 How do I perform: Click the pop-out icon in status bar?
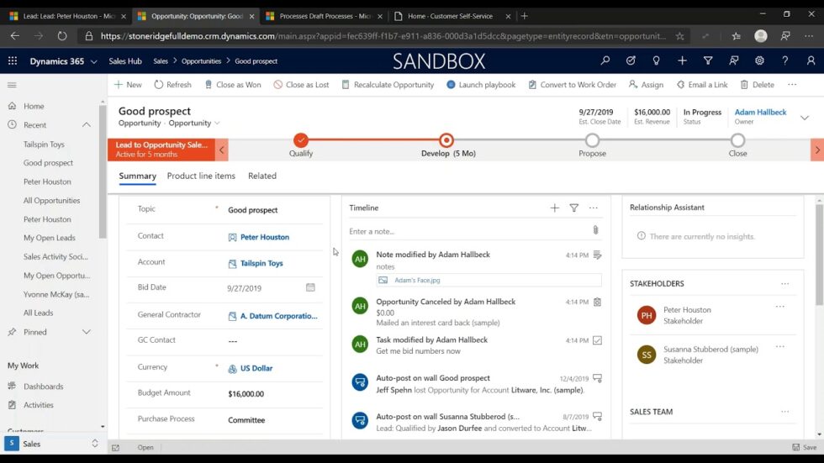116,448
